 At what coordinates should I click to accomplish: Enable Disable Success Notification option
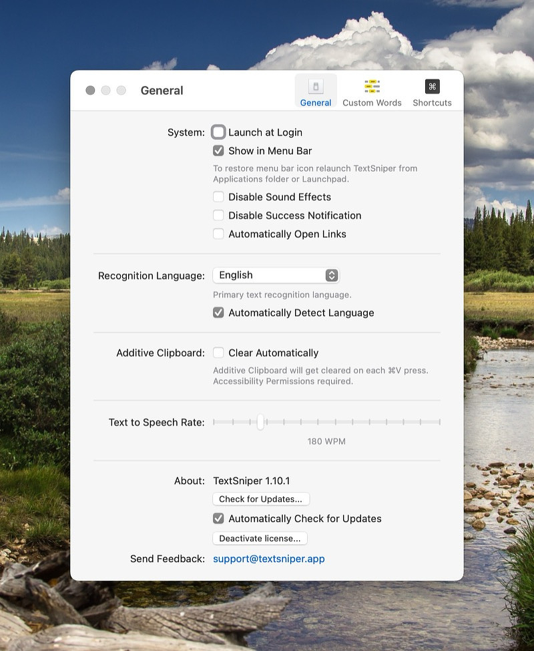tap(218, 215)
